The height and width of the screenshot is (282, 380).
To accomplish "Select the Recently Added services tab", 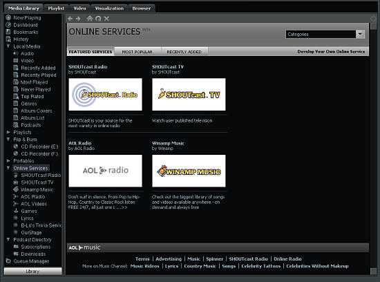I will (x=184, y=52).
